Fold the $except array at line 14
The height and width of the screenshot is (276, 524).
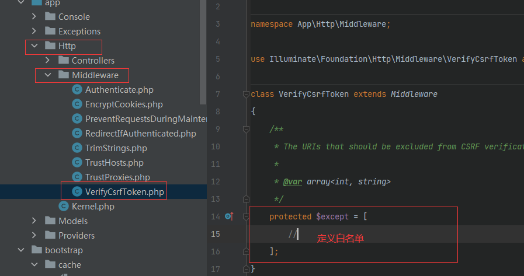pos(246,216)
